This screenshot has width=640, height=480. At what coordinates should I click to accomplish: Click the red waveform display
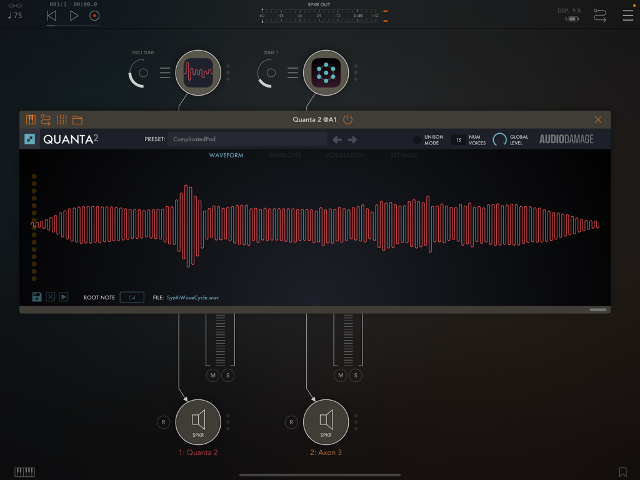(315, 225)
